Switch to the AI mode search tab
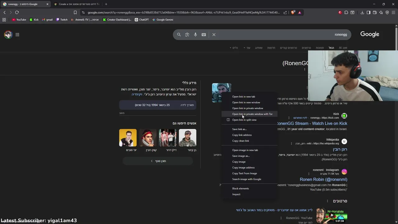 click(x=343, y=48)
